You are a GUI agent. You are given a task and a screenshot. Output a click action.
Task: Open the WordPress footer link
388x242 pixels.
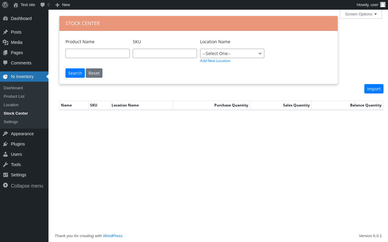113,236
